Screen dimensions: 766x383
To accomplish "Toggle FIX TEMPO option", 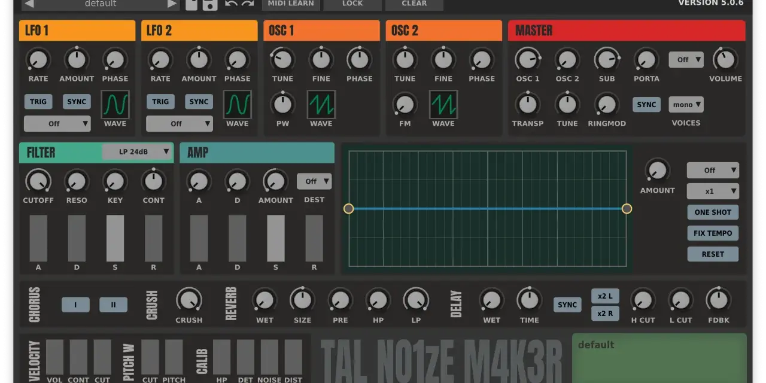I will coord(713,233).
